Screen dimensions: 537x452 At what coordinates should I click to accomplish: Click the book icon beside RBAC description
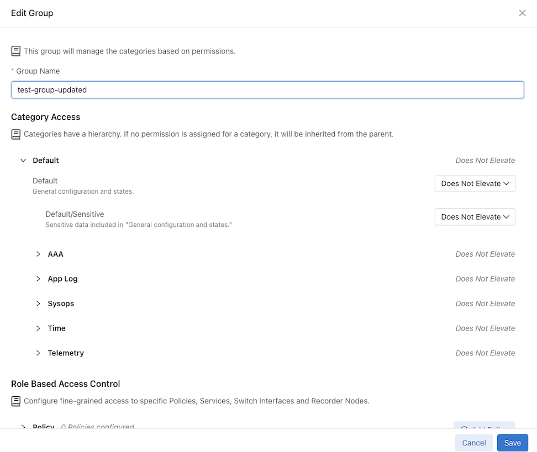[16, 401]
